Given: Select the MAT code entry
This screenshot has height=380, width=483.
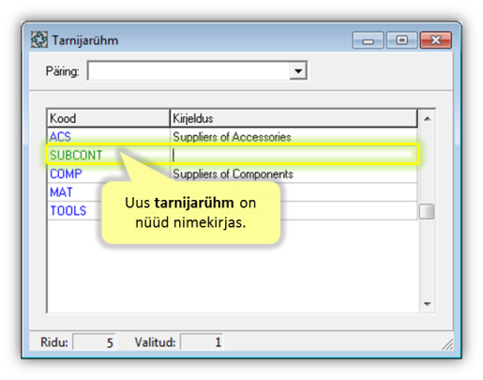Looking at the screenshot, I should [x=61, y=192].
